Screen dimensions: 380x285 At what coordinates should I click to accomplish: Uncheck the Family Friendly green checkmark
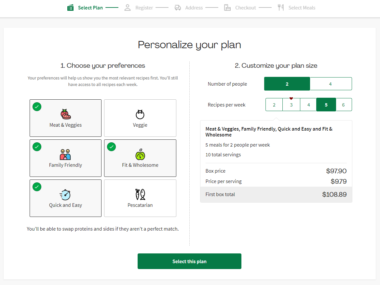coord(37,147)
